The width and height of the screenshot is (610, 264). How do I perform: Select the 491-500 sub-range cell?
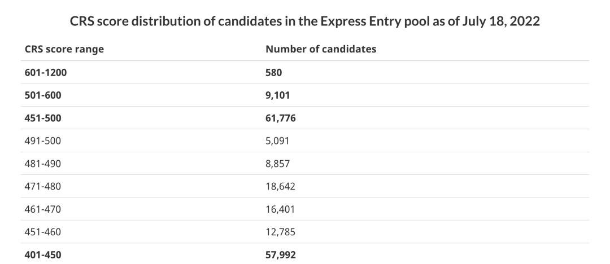point(43,141)
